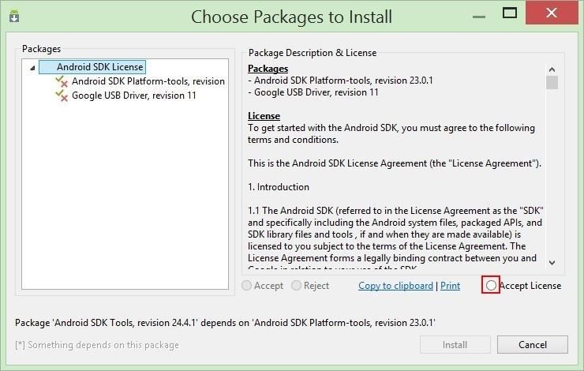
Task: Click the Cancel button
Action: pos(532,344)
